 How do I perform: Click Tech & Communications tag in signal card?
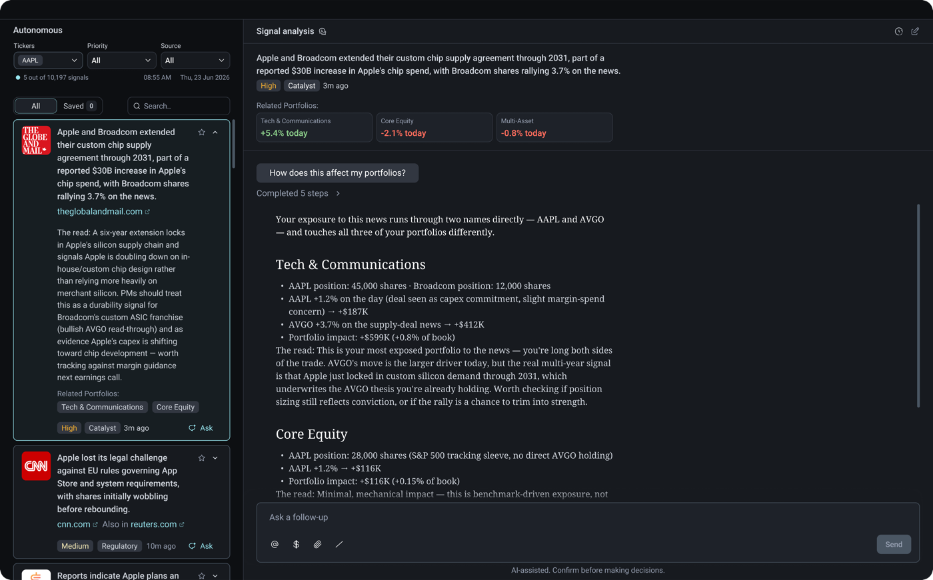(102, 407)
